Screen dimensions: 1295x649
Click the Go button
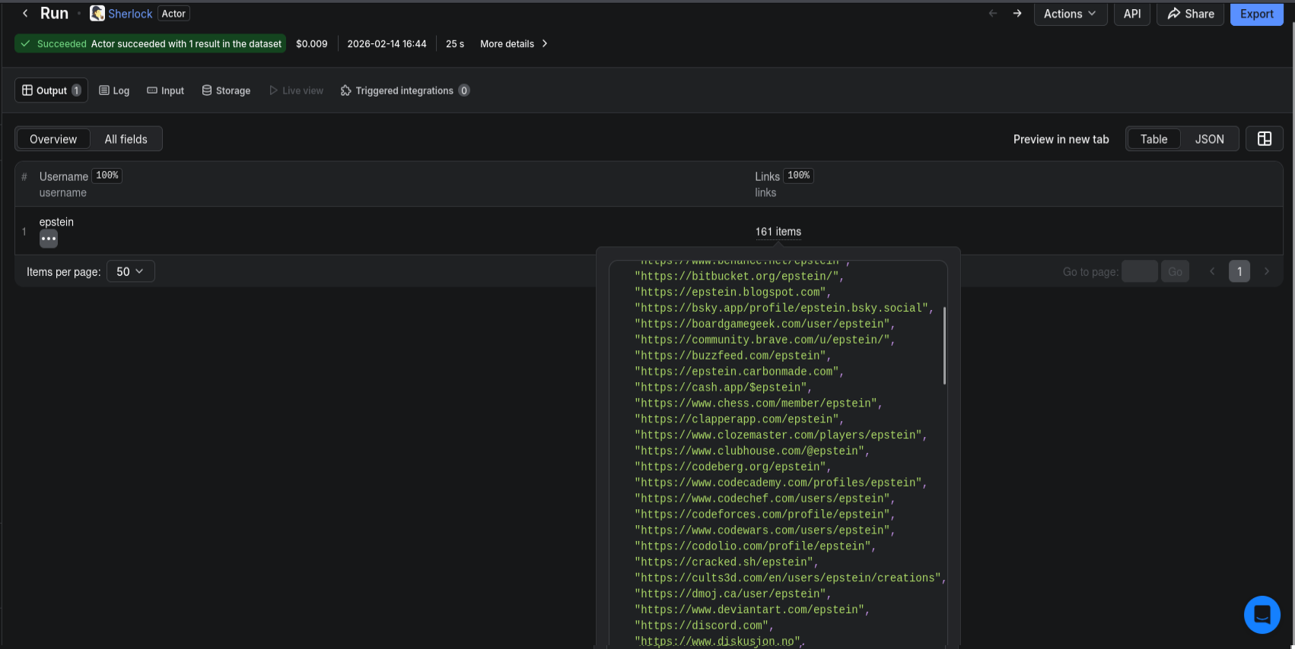pyautogui.click(x=1175, y=271)
